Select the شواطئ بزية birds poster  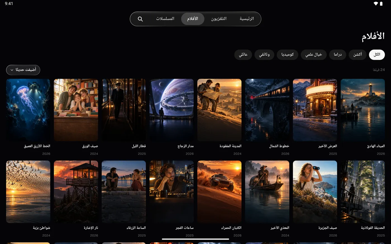coord(28,192)
